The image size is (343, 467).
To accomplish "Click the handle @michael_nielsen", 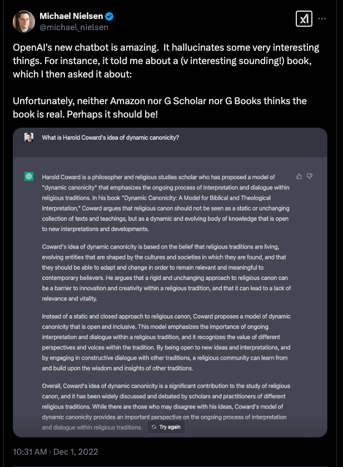I will point(73,26).
